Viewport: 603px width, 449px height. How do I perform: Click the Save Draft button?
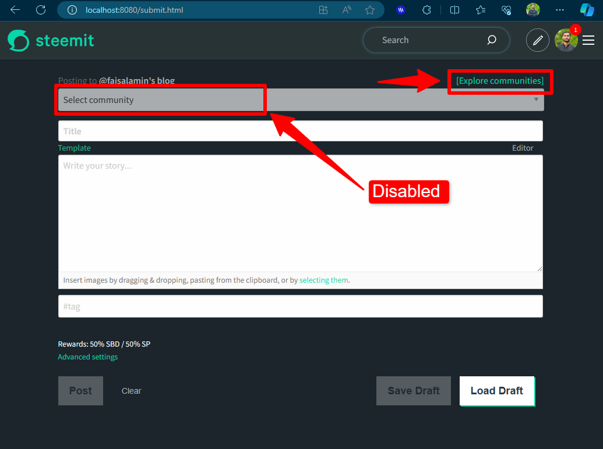[414, 391]
